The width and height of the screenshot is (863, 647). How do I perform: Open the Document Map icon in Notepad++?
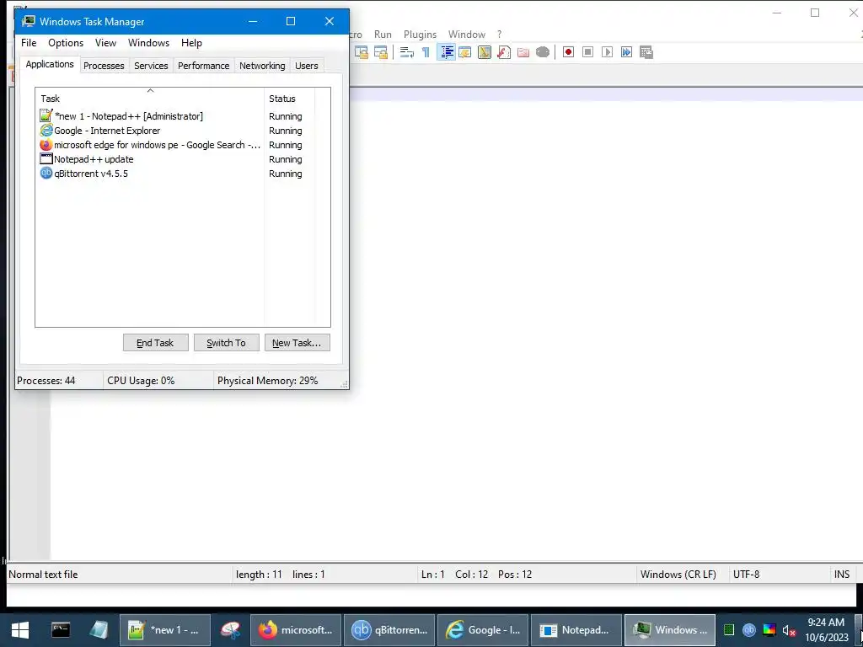point(485,52)
